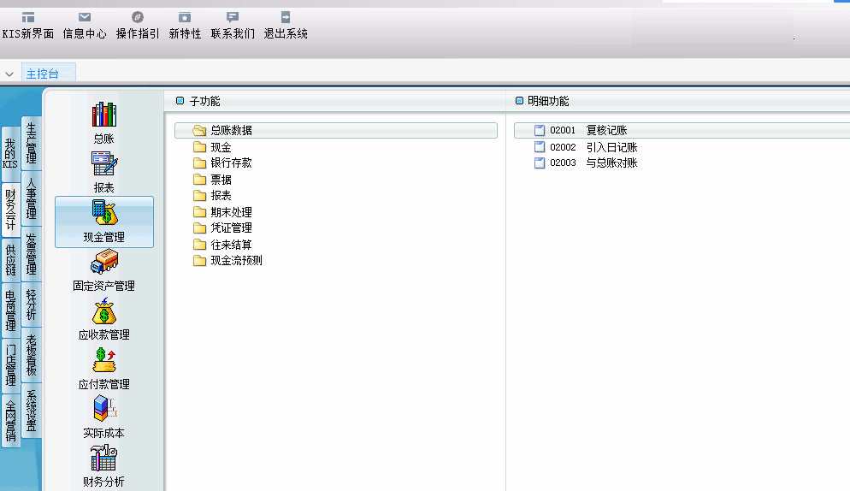Select the 银行存款 folder
850x491 pixels.
[x=231, y=163]
